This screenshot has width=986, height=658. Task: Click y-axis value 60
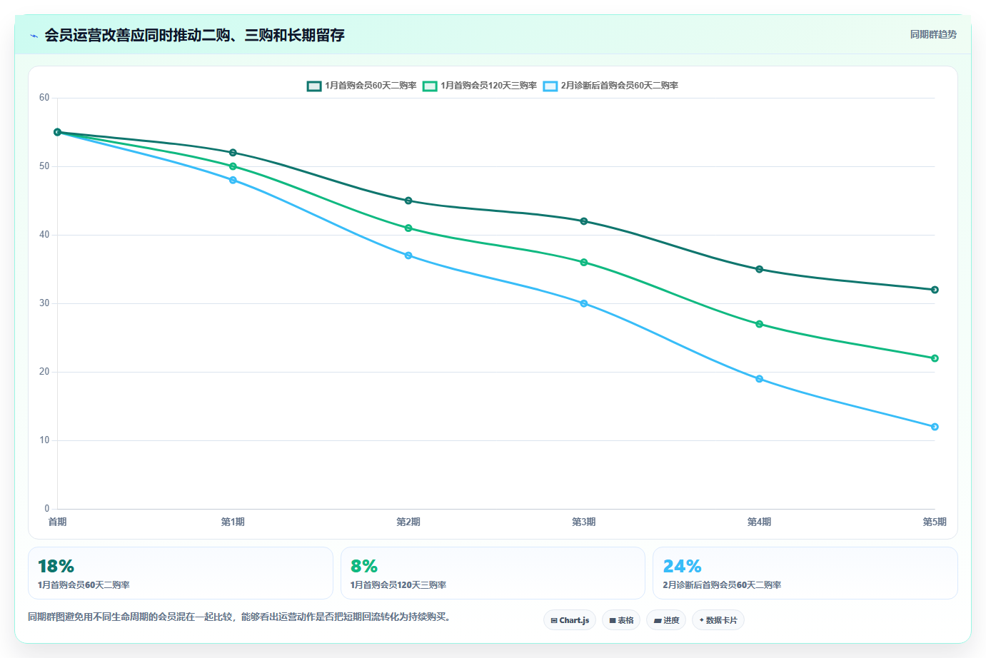pos(44,98)
